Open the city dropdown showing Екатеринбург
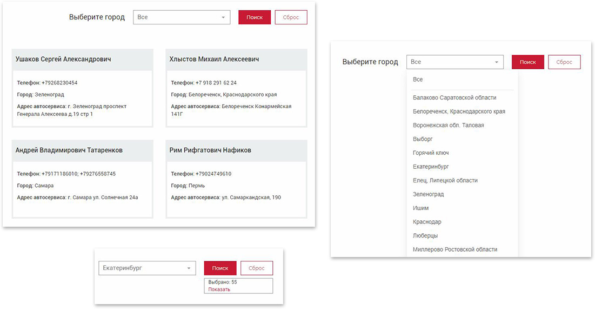Screen dimensions: 595x309 point(146,268)
